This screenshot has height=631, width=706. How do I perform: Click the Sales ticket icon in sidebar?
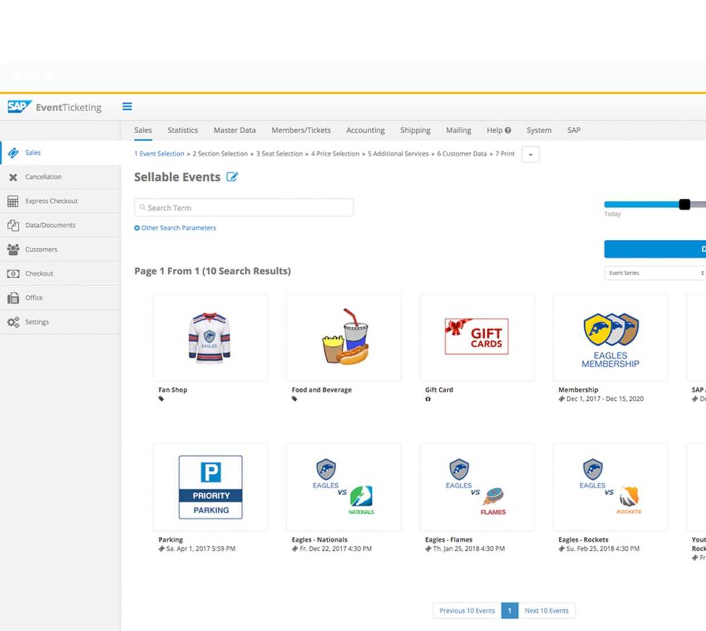[x=13, y=153]
